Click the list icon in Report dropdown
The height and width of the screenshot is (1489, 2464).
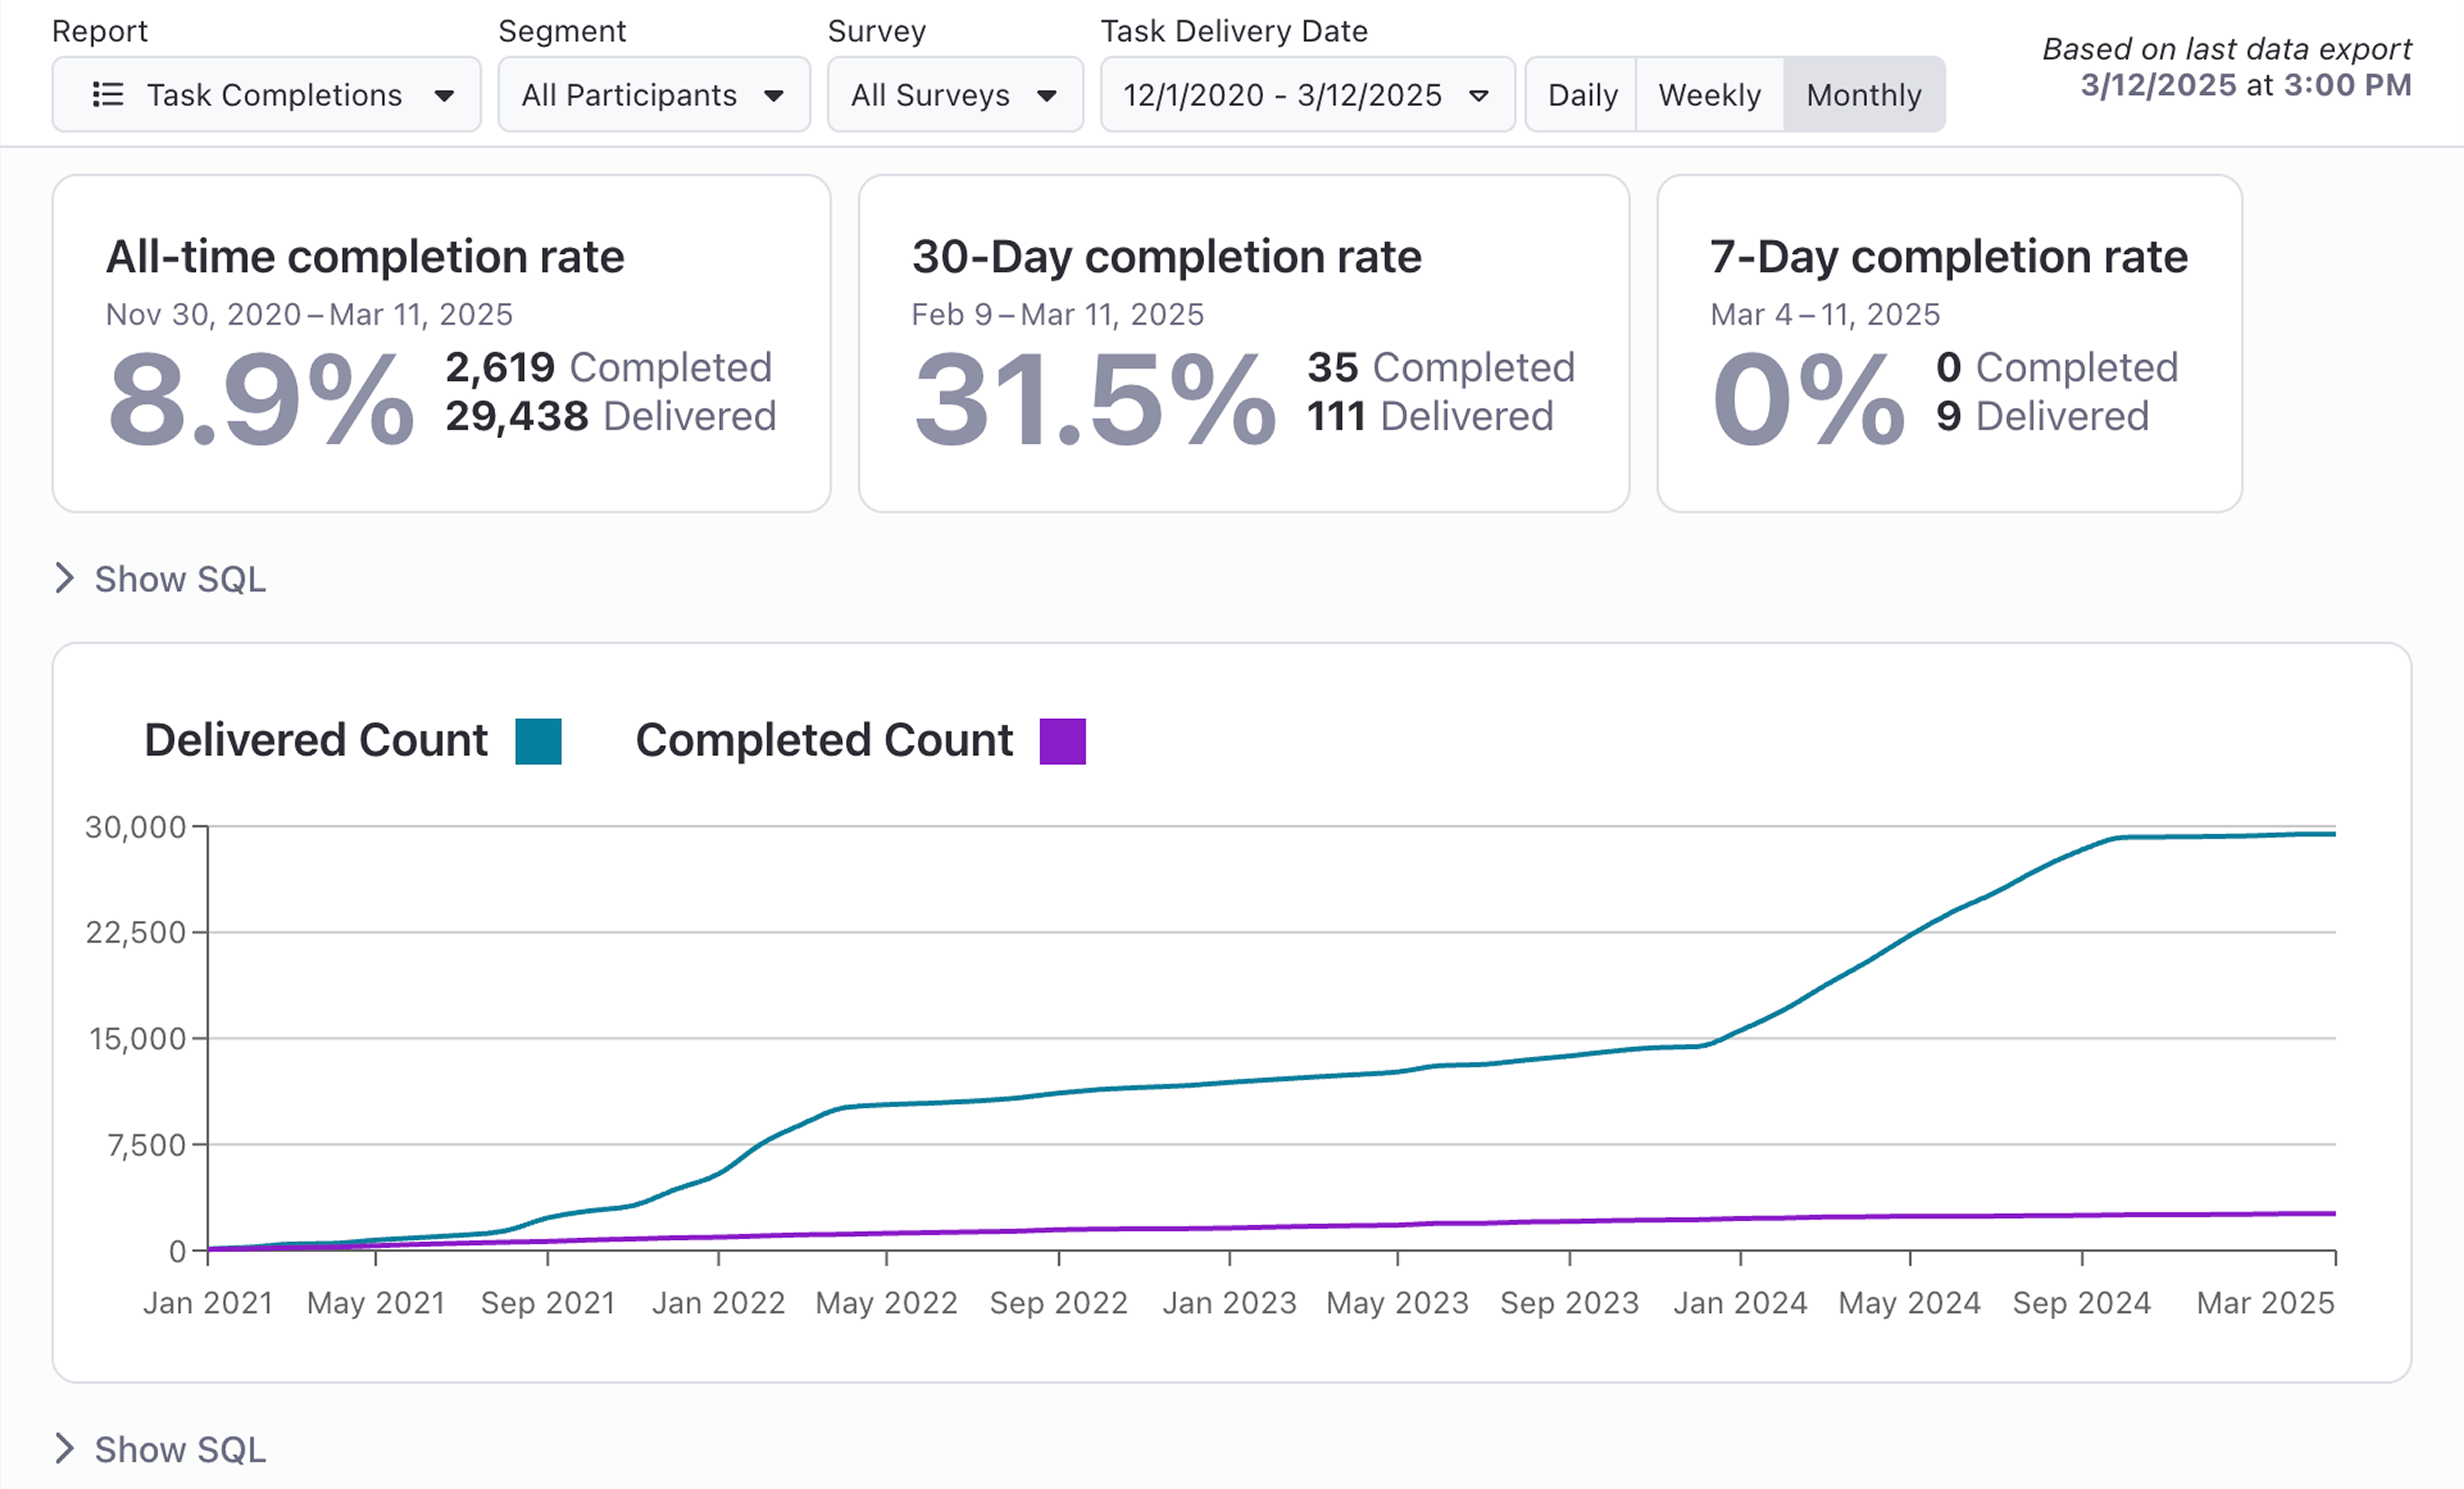[107, 95]
